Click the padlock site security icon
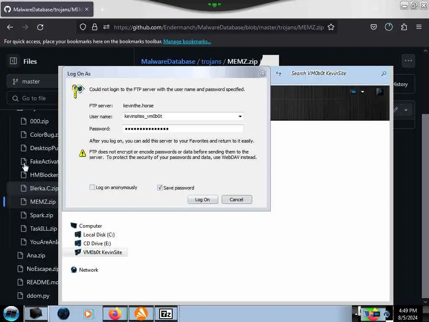The width and height of the screenshot is (429, 322). (x=95, y=27)
